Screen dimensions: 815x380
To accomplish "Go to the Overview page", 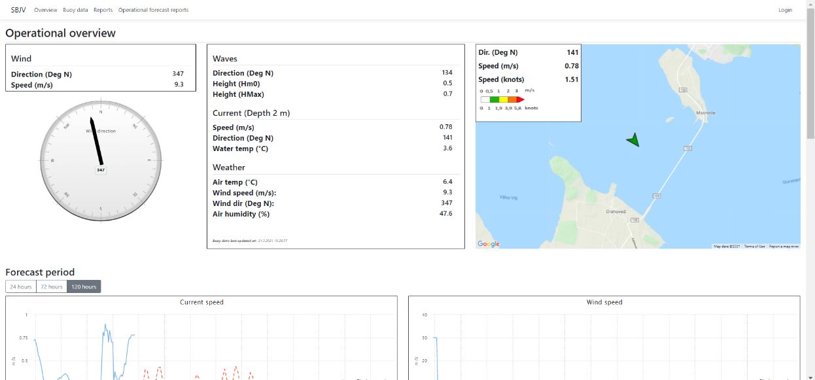I will (46, 10).
